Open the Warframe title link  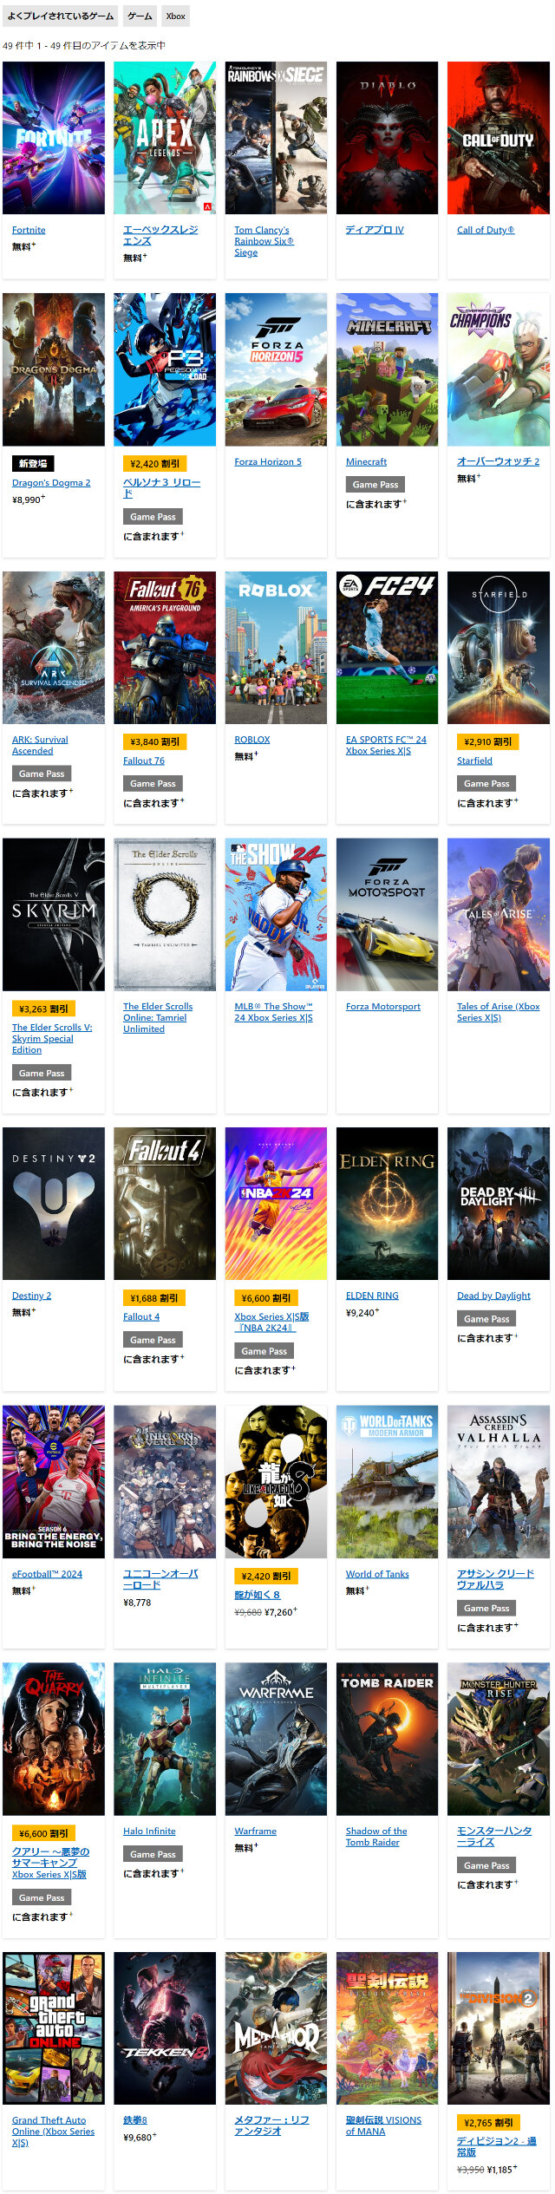(256, 1832)
